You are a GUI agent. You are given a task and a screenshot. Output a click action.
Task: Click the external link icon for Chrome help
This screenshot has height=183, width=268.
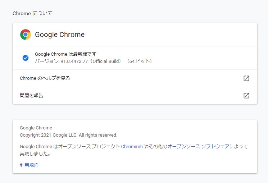(x=246, y=78)
